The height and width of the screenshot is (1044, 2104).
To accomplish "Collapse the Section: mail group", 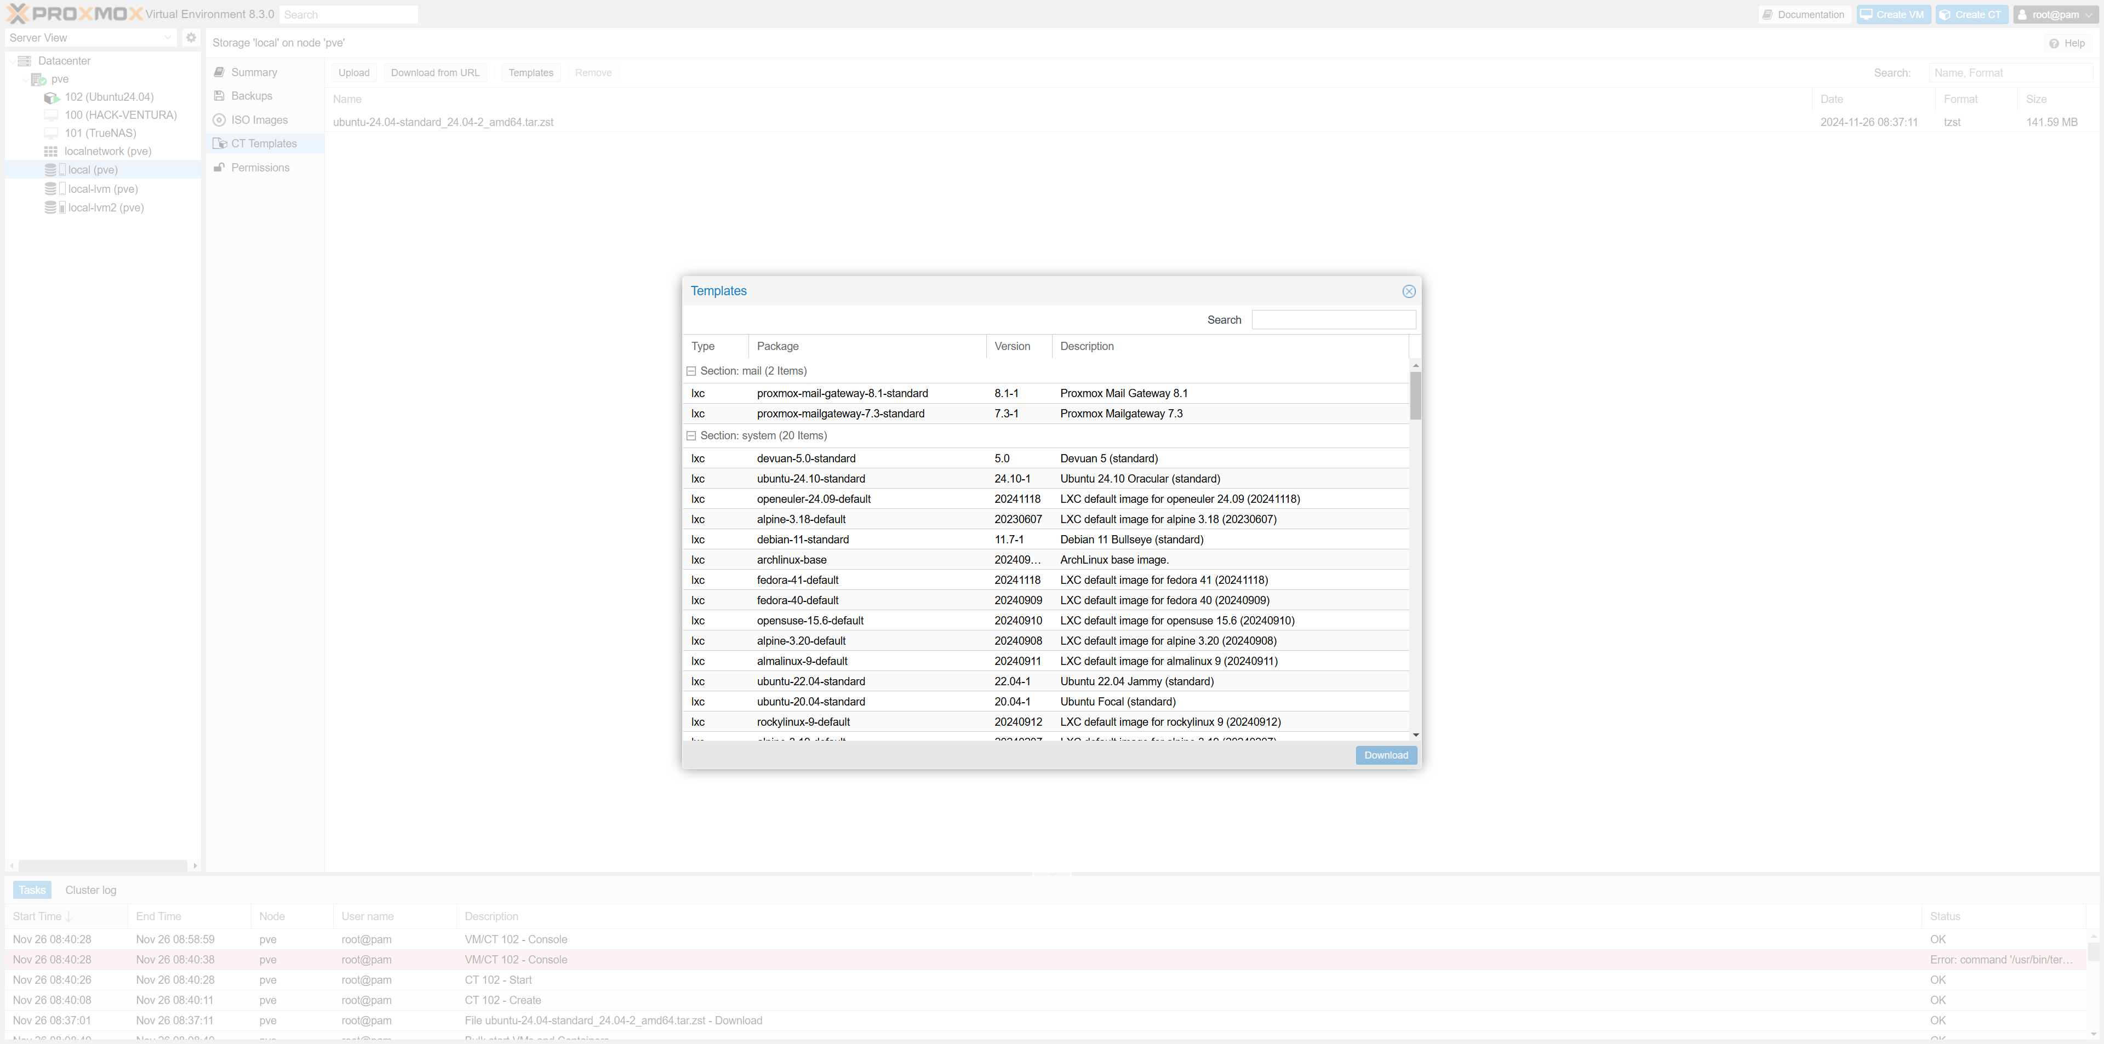I will point(691,371).
